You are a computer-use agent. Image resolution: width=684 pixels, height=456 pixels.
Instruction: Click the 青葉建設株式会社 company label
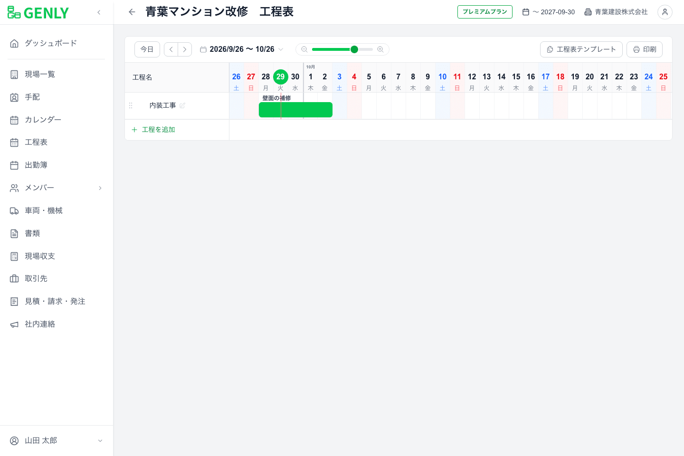(x=616, y=12)
